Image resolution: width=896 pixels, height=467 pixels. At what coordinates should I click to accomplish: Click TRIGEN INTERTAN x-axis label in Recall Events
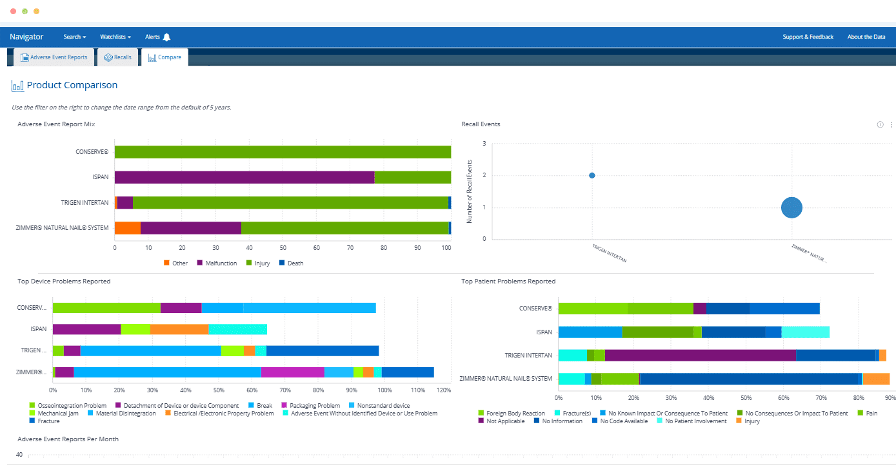610,253
